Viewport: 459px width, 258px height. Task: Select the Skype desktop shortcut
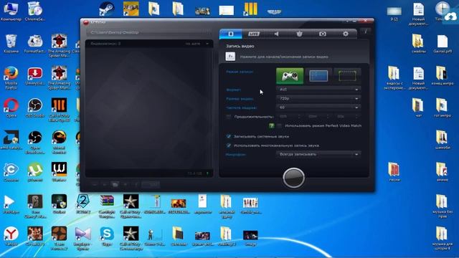tap(107, 236)
